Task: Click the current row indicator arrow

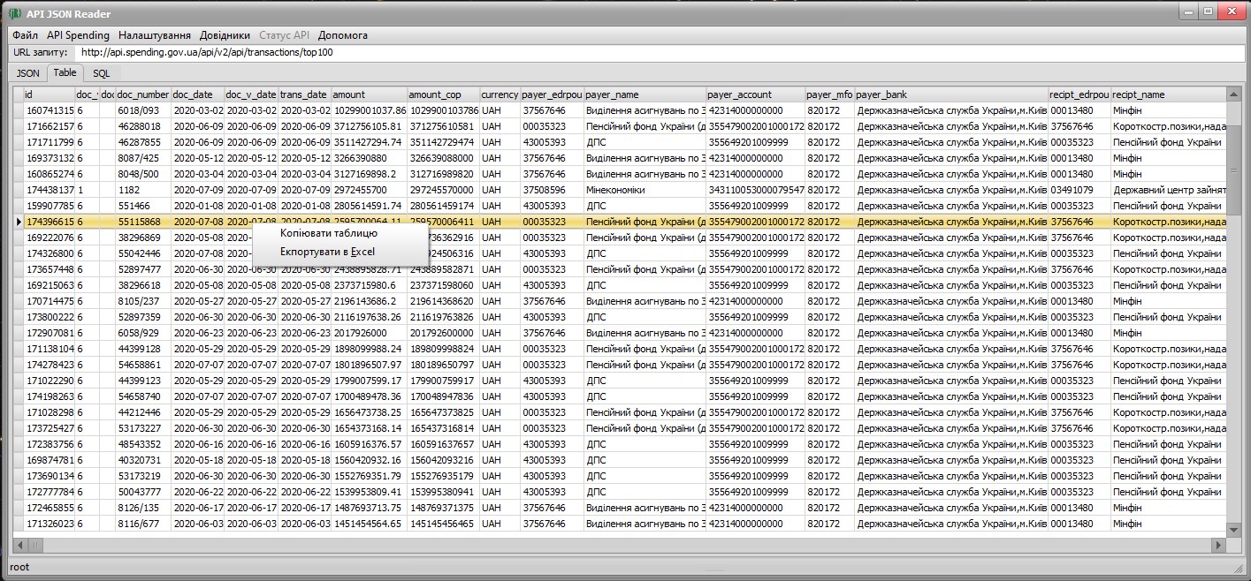Action: [x=19, y=222]
